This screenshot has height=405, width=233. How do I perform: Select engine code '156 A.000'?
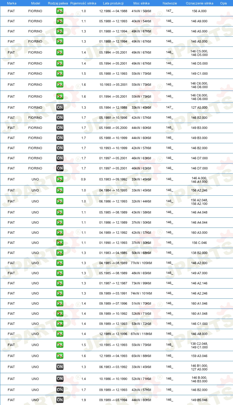point(199,11)
